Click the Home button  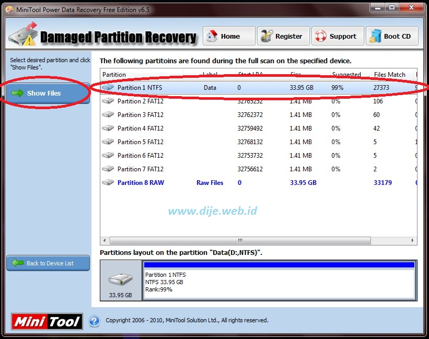click(x=229, y=36)
